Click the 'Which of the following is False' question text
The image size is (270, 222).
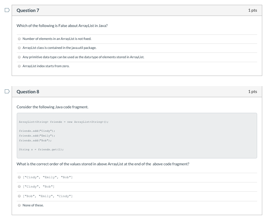tap(62, 26)
